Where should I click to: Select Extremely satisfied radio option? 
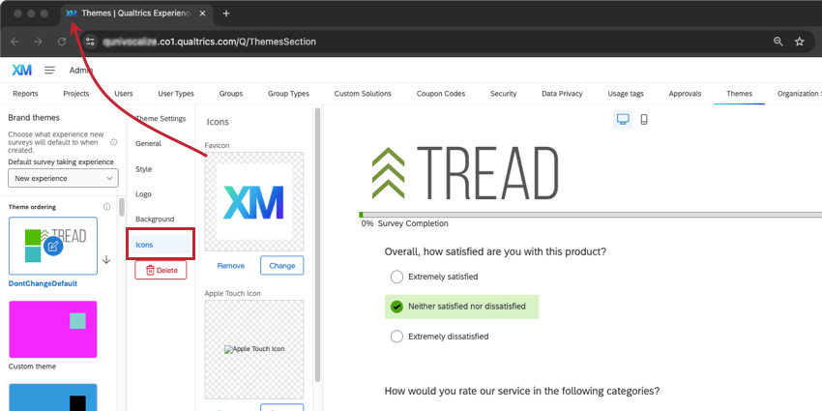(x=396, y=277)
